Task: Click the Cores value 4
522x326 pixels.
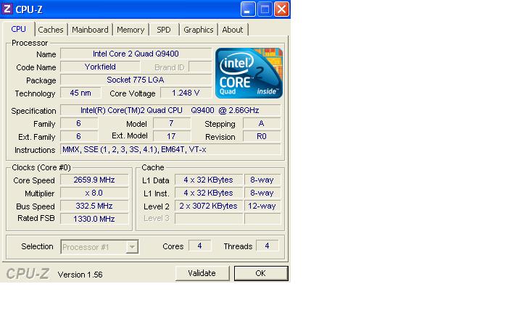Action: point(200,246)
